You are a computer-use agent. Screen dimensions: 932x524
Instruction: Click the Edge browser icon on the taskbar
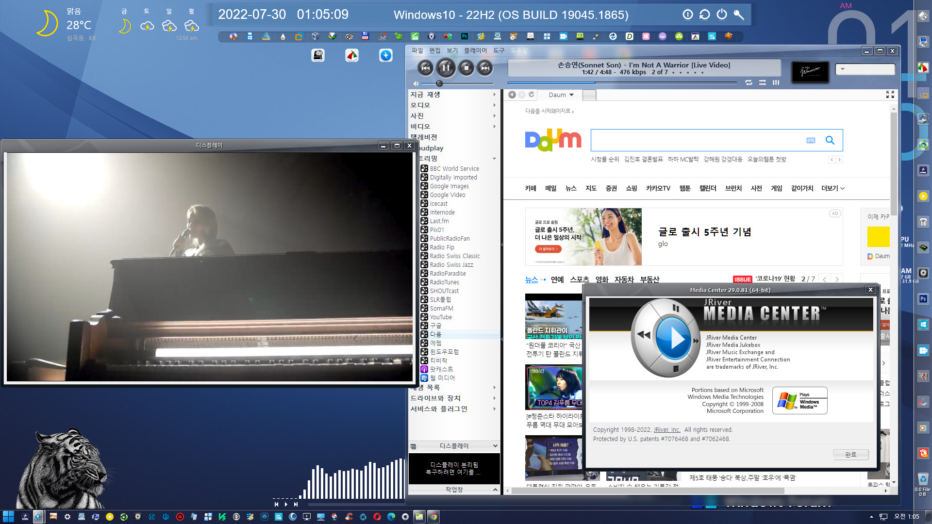[391, 517]
